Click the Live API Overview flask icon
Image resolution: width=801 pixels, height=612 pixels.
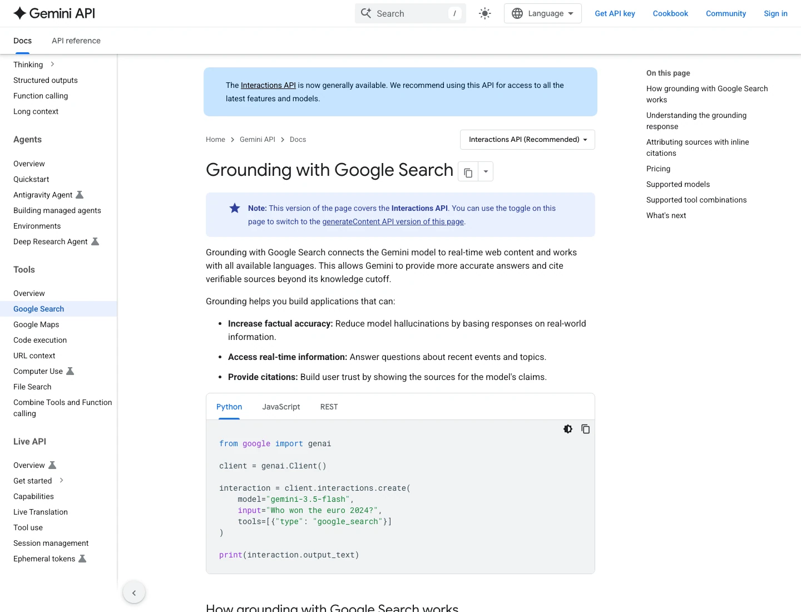pyautogui.click(x=52, y=465)
